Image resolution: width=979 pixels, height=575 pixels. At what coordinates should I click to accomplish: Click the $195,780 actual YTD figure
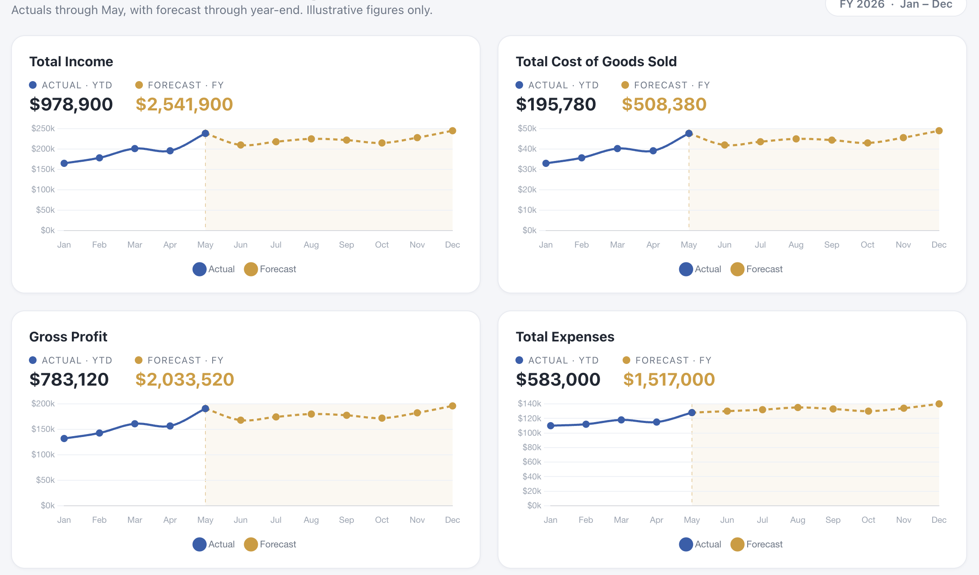pyautogui.click(x=556, y=104)
